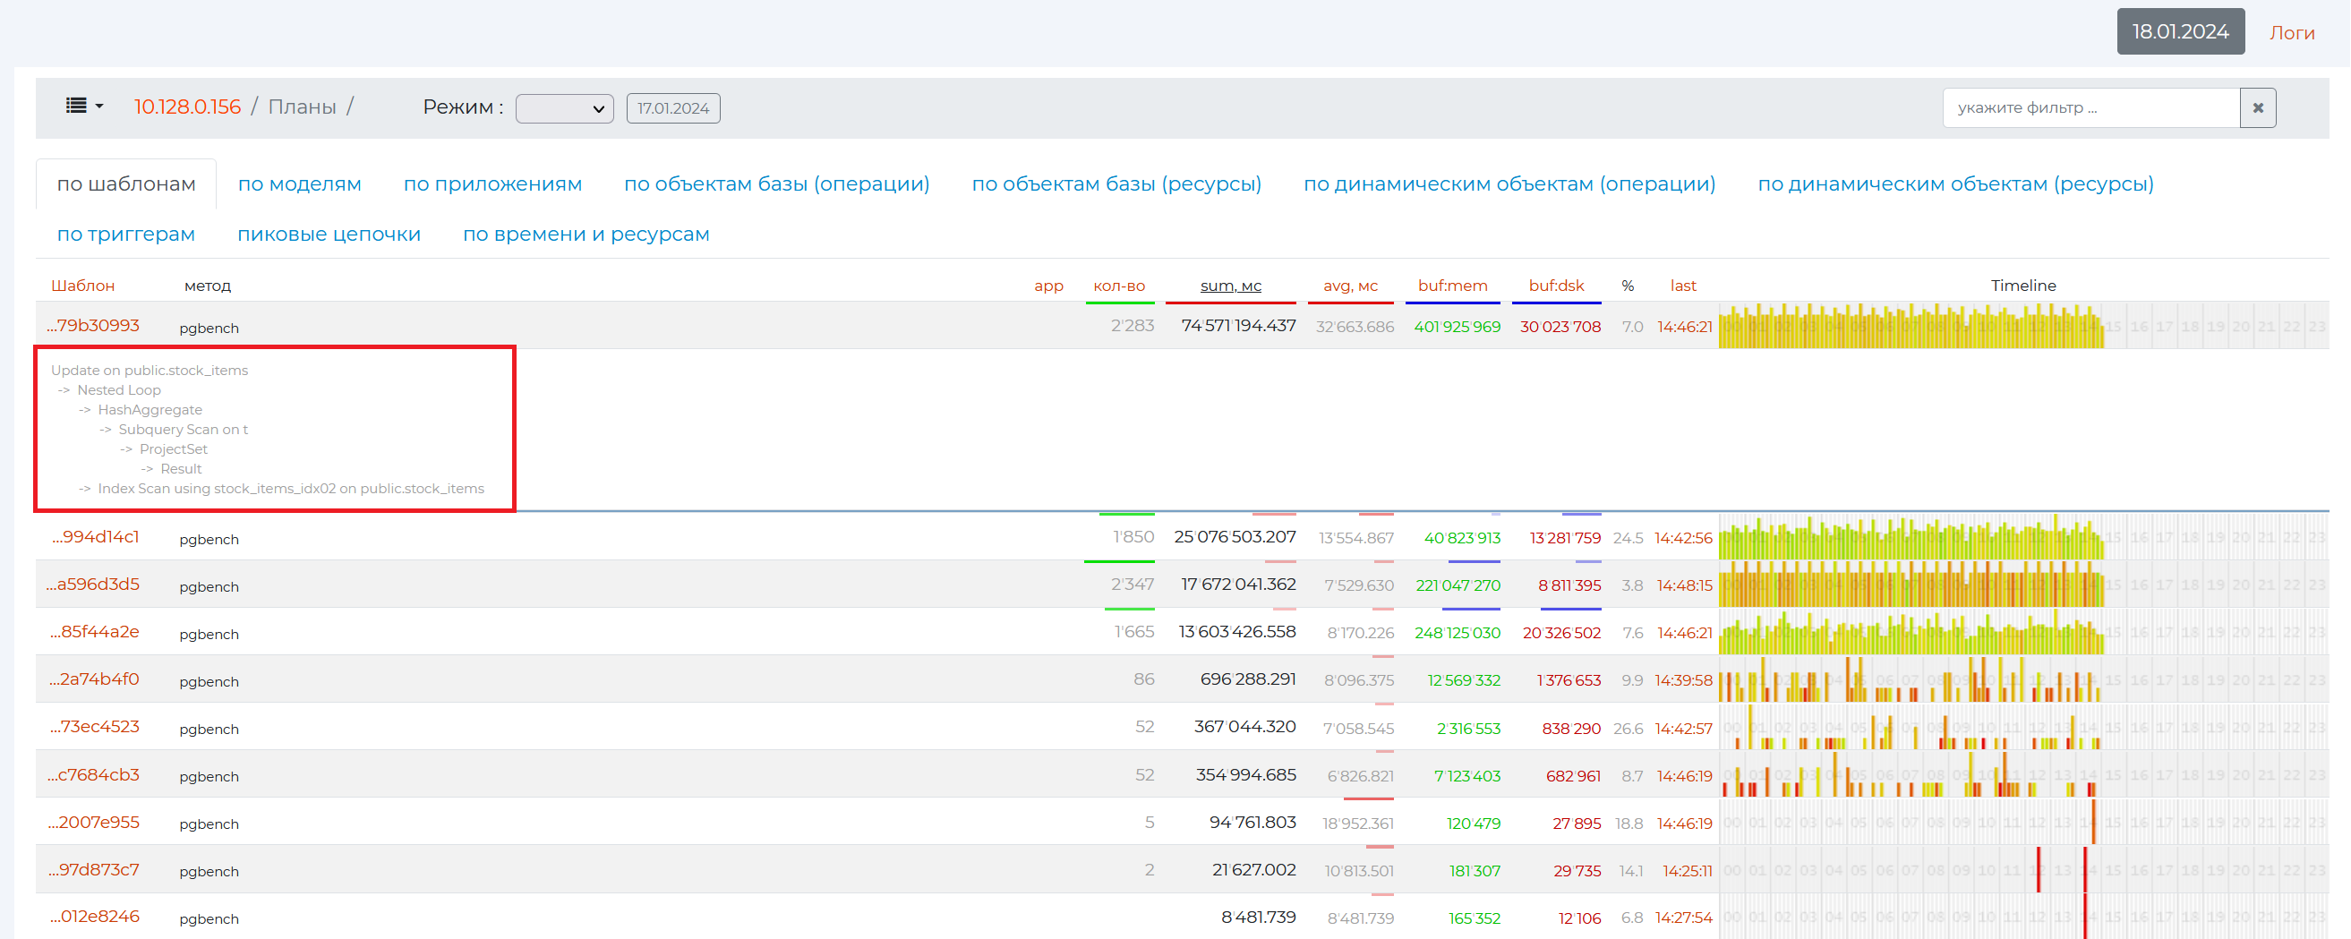Expand the ...994d14c1 template row
The height and width of the screenshot is (939, 2351).
point(96,536)
